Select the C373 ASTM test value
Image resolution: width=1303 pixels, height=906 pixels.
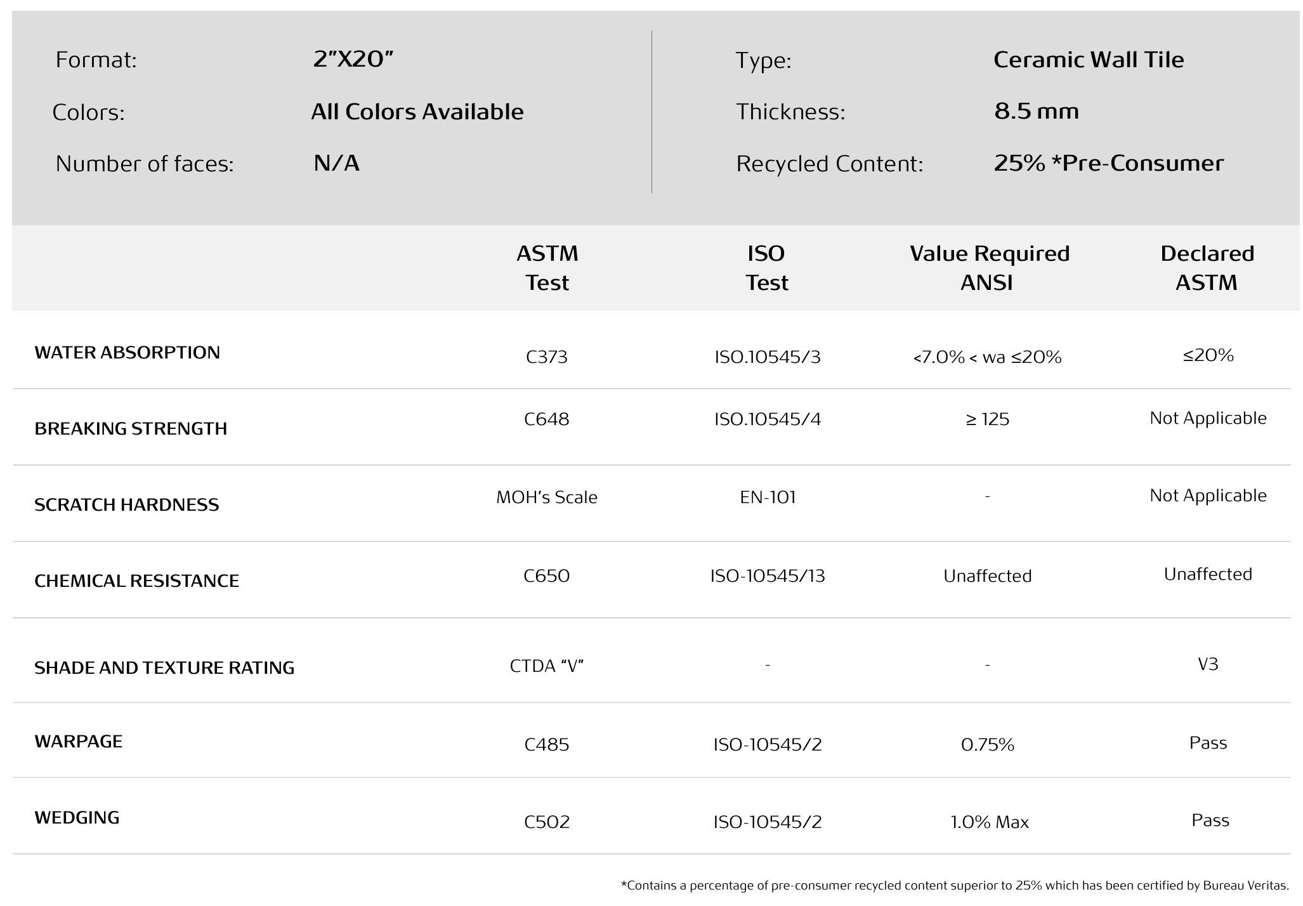tap(547, 357)
